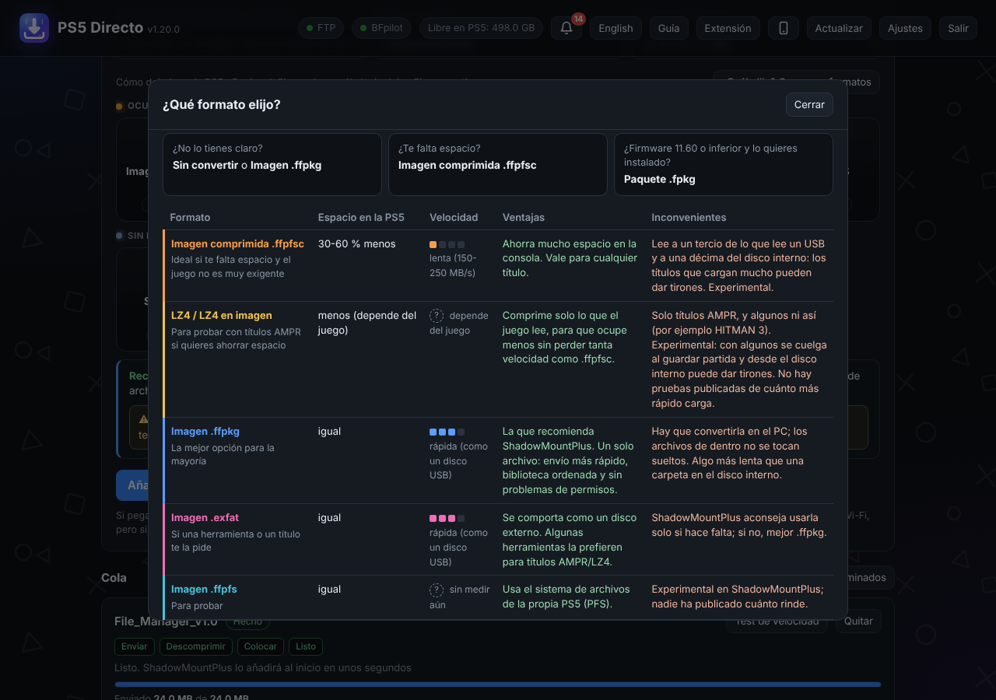Click the question mark icon in .ffpfs row

click(437, 590)
